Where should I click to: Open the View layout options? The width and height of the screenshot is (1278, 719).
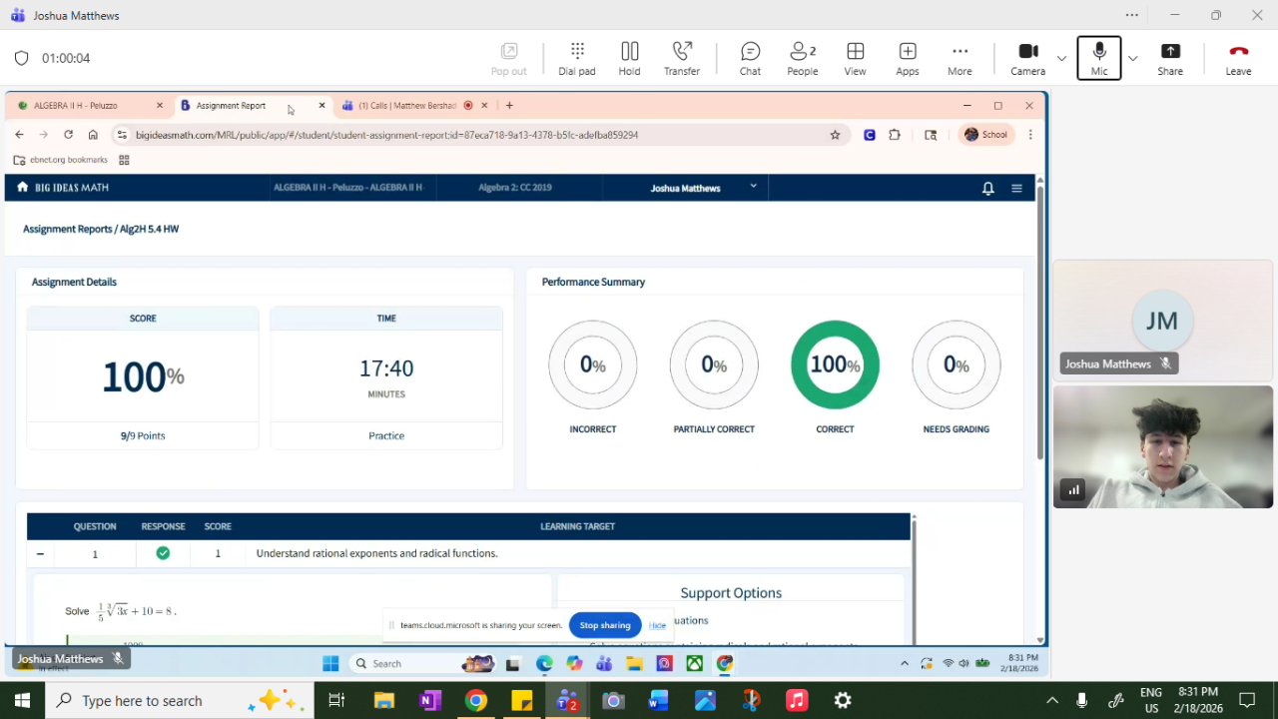pyautogui.click(x=855, y=58)
